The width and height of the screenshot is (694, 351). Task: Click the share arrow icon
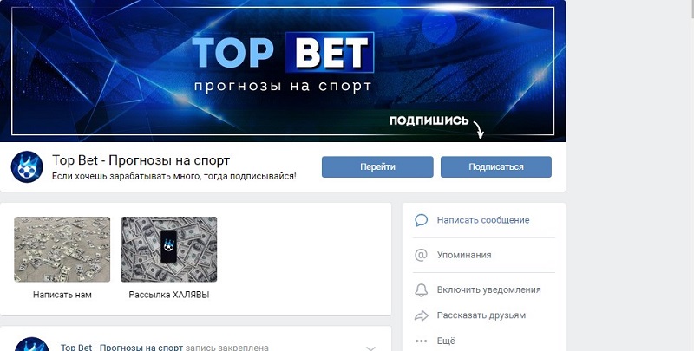pyautogui.click(x=421, y=315)
